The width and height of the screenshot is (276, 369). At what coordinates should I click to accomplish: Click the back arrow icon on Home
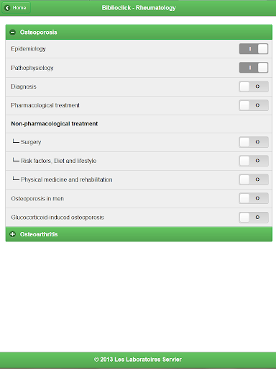click(x=7, y=8)
